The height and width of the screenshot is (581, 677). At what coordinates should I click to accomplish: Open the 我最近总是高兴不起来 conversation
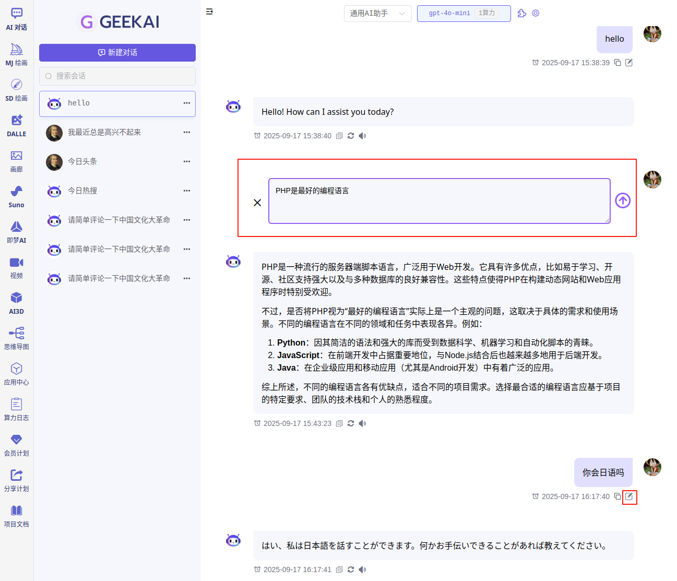[104, 133]
